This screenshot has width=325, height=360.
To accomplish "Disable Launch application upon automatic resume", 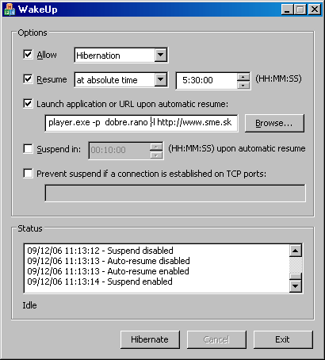I will (x=28, y=104).
